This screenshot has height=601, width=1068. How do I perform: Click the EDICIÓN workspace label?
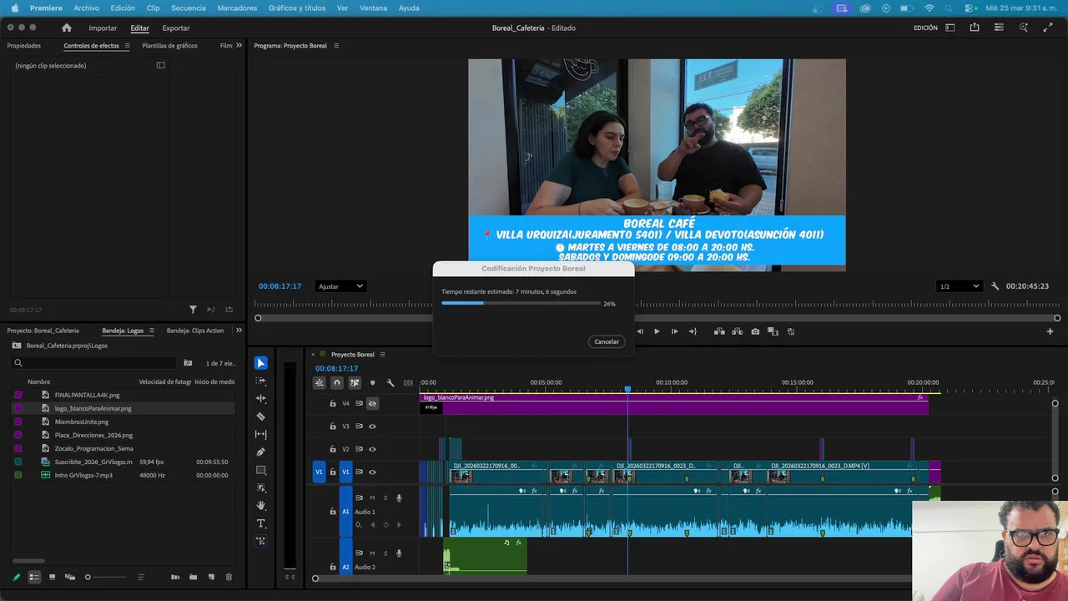pyautogui.click(x=925, y=28)
